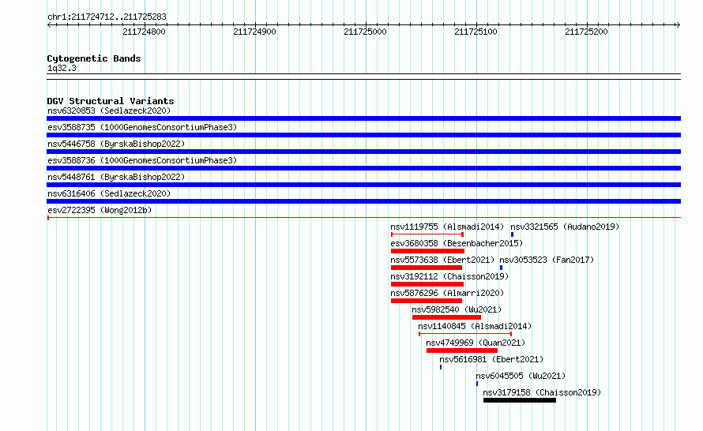Screen dimensions: 703x431
Task: Click the nsv3179158 (Chaisson2019) label
Action: (542, 392)
